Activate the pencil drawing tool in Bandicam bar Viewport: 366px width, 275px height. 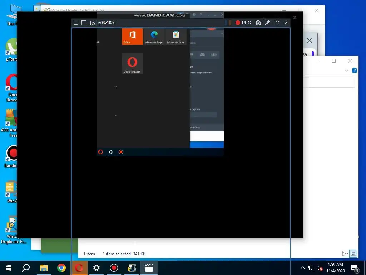[267, 23]
